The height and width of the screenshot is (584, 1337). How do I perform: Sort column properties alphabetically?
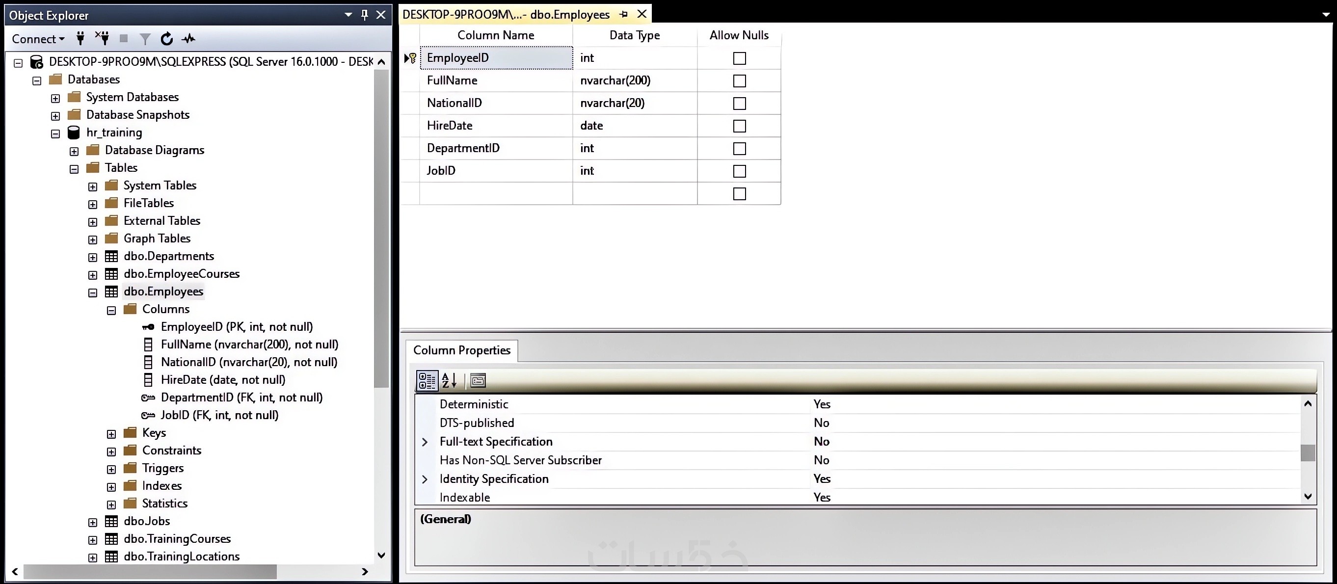pos(449,380)
